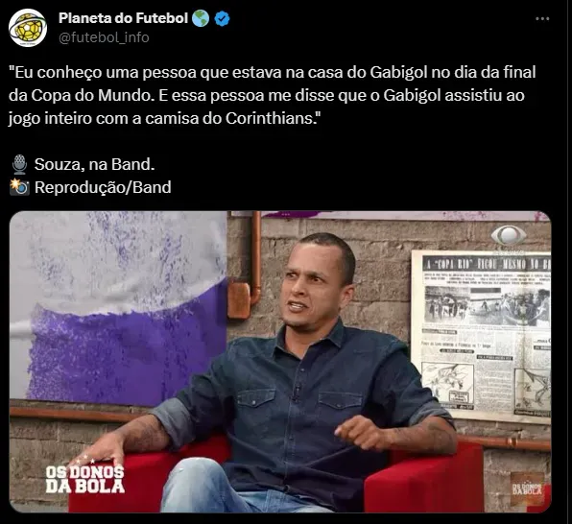Image resolution: width=572 pixels, height=524 pixels.
Task: Click the Planeta do Futebol display name
Action: pyautogui.click(x=123, y=18)
